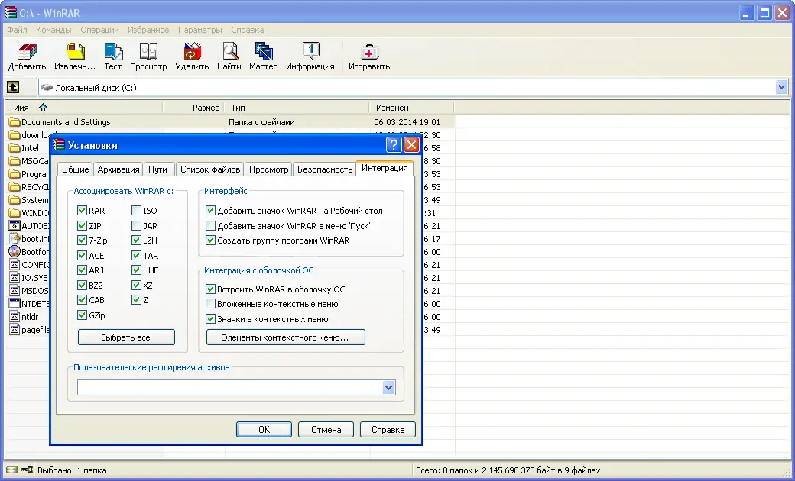Click the go up one folder icon

(13, 87)
